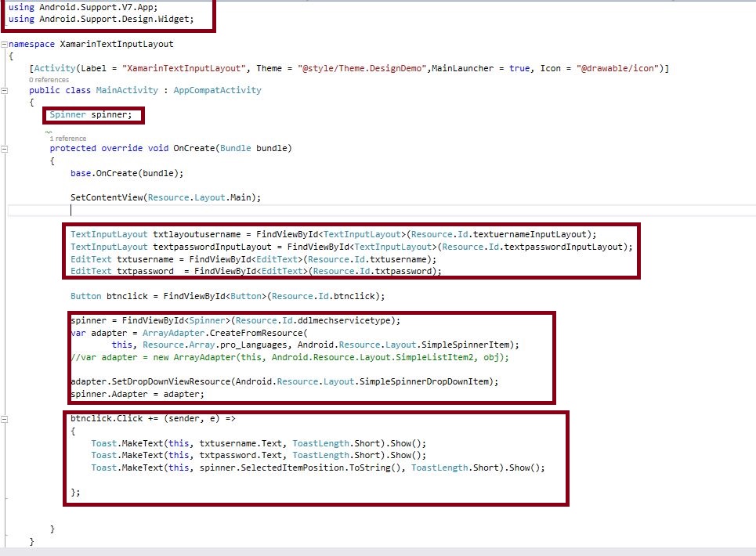Click the textpasswordInputLayout variable declaration
Viewport: 756px width, 556px height.
[x=352, y=247]
